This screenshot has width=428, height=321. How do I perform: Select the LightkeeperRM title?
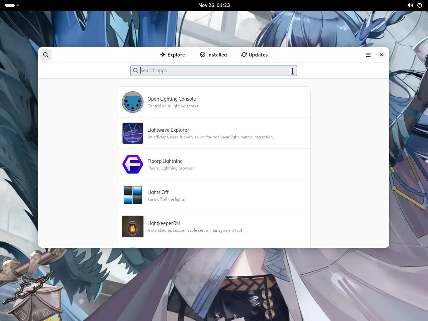click(x=164, y=223)
